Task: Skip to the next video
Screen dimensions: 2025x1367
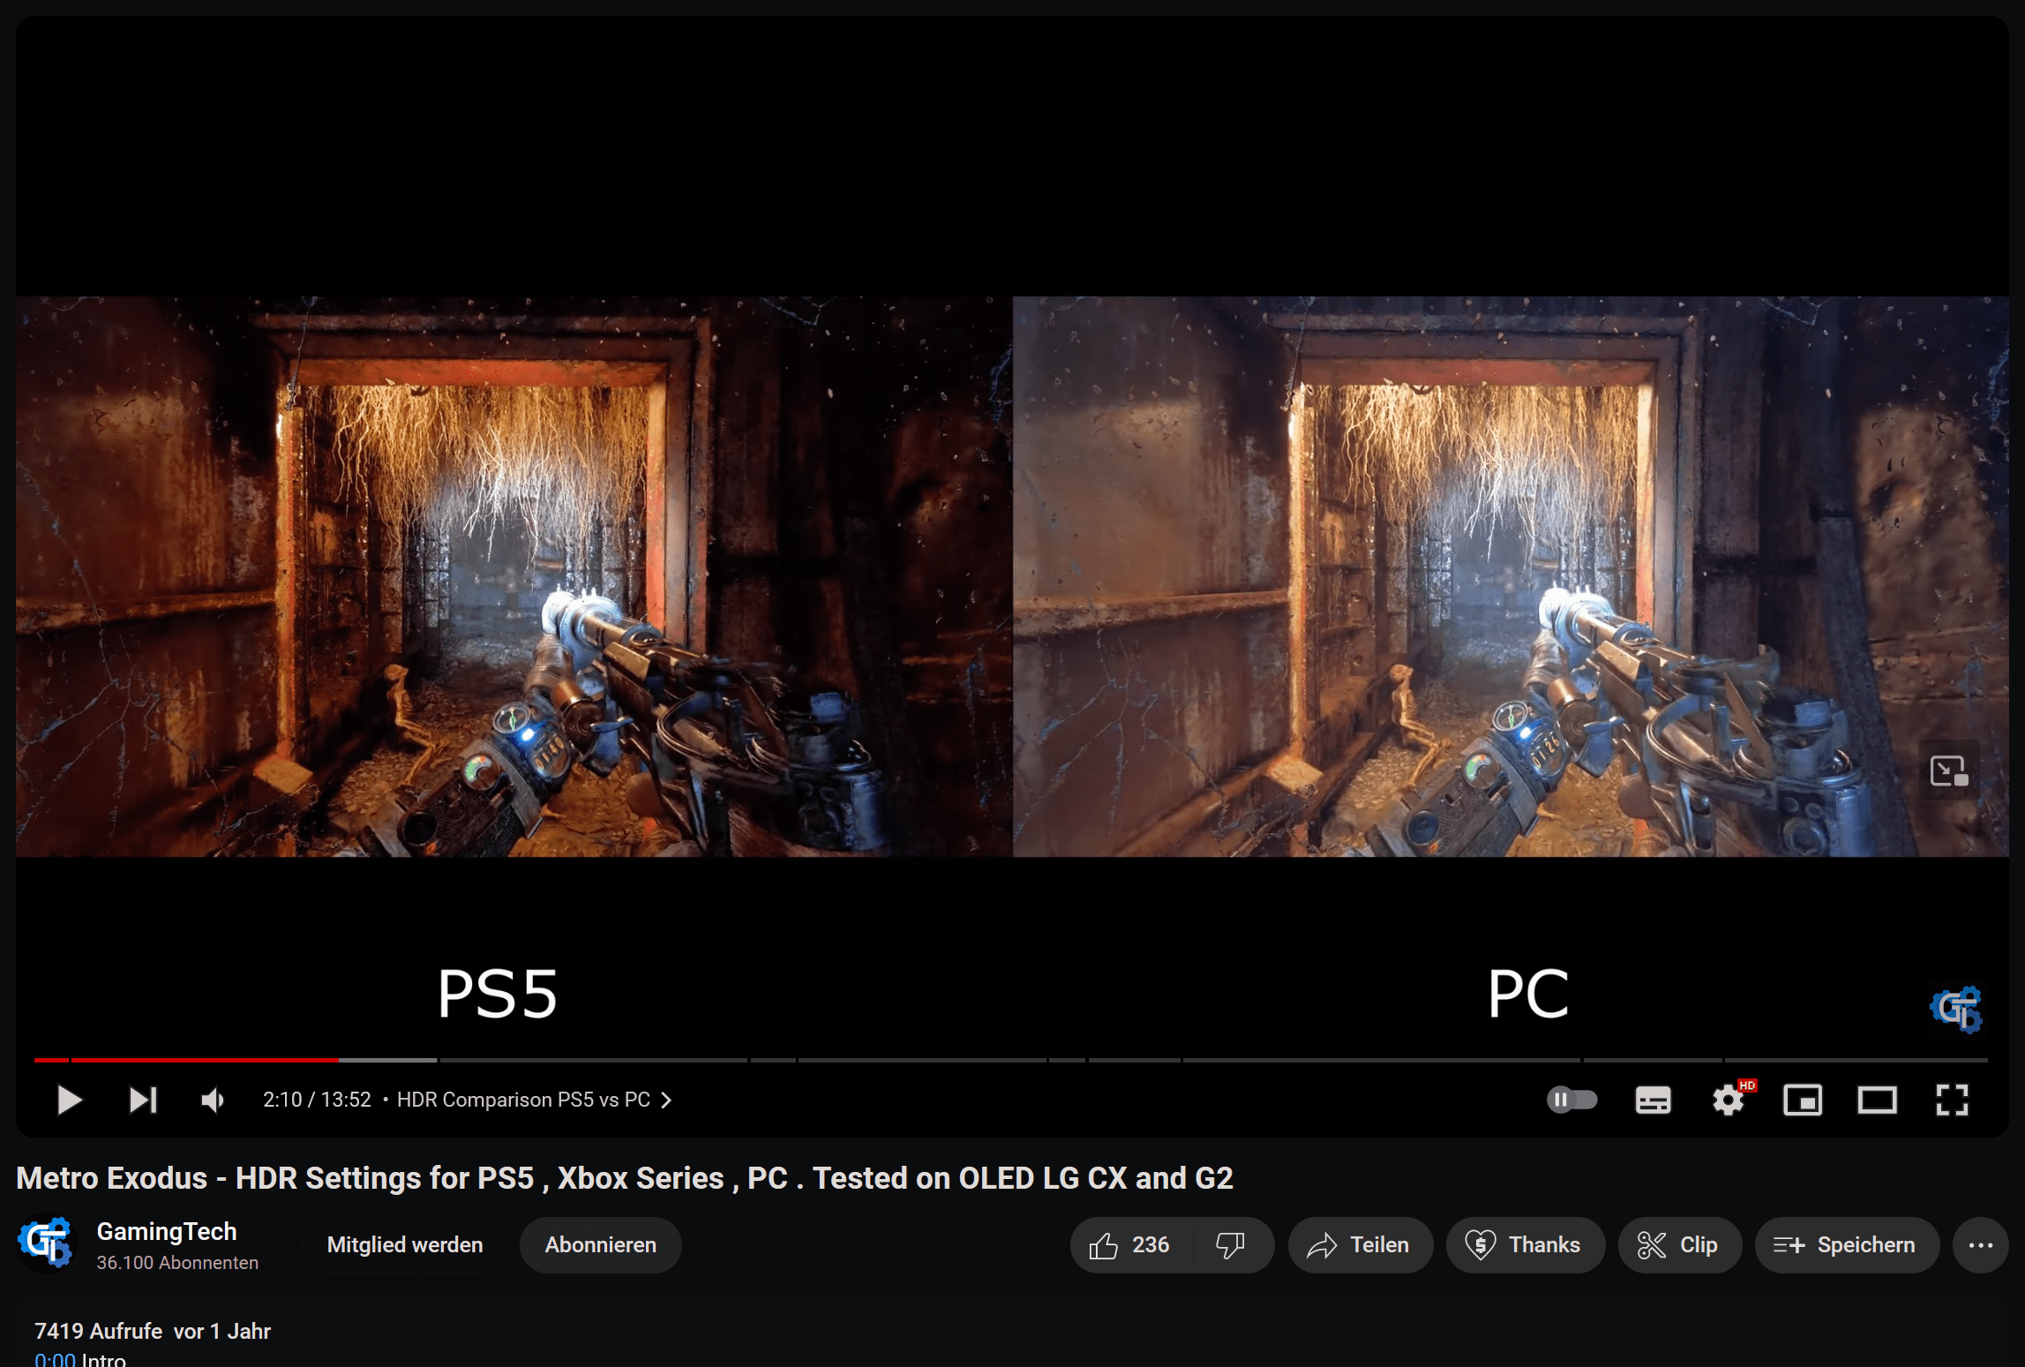Action: point(142,1100)
